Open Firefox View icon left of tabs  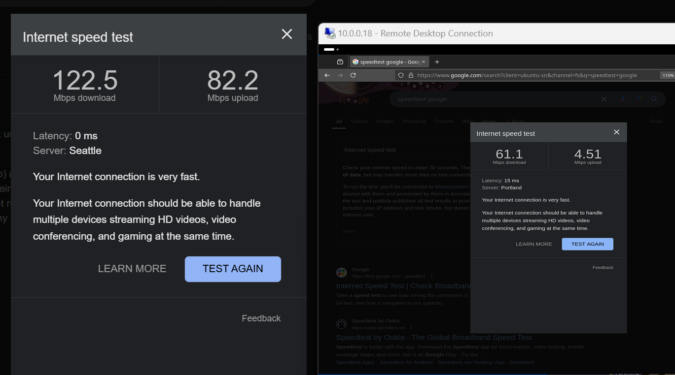(x=340, y=62)
